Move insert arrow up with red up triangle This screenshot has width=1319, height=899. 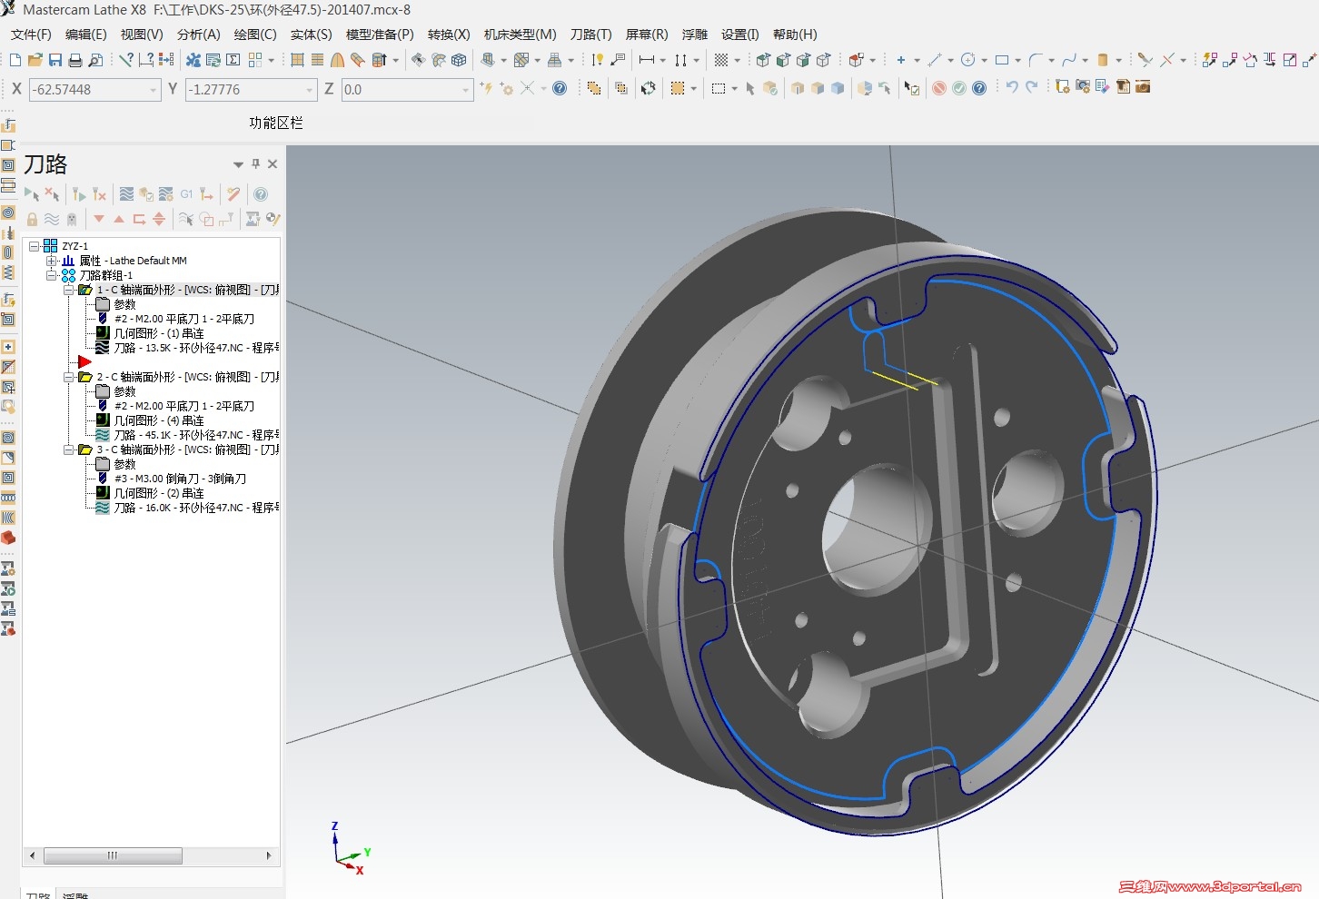[x=119, y=219]
